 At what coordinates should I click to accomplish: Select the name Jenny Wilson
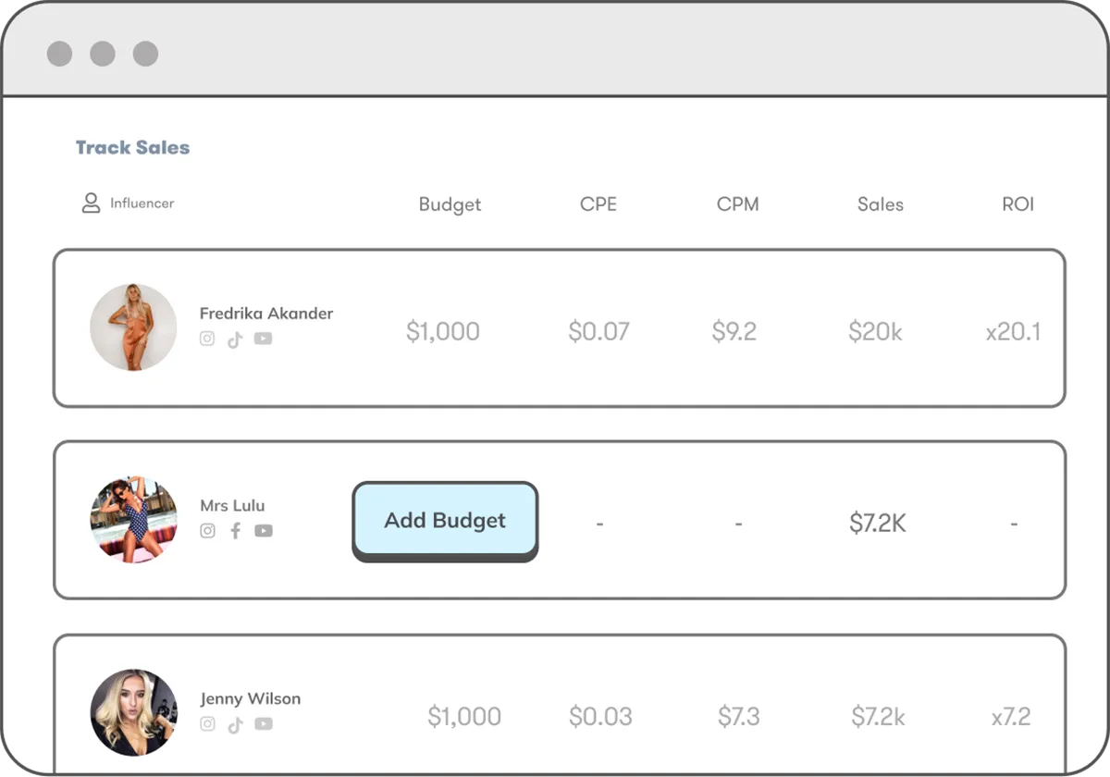click(251, 698)
